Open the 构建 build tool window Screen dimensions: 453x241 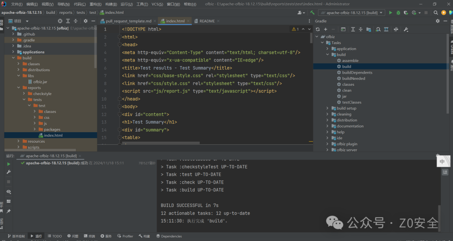click(144, 236)
